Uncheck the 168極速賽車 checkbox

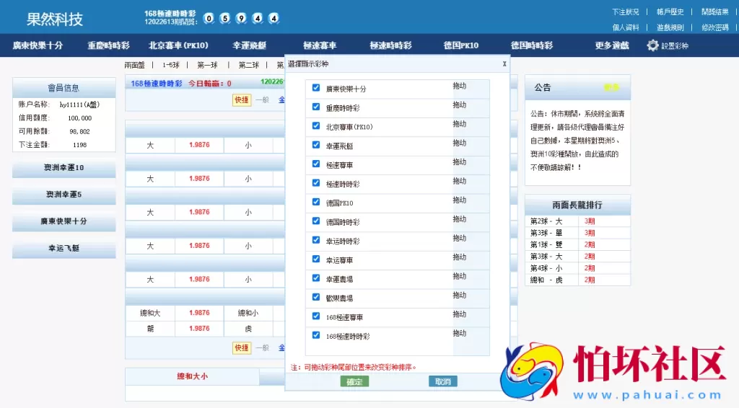click(316, 316)
